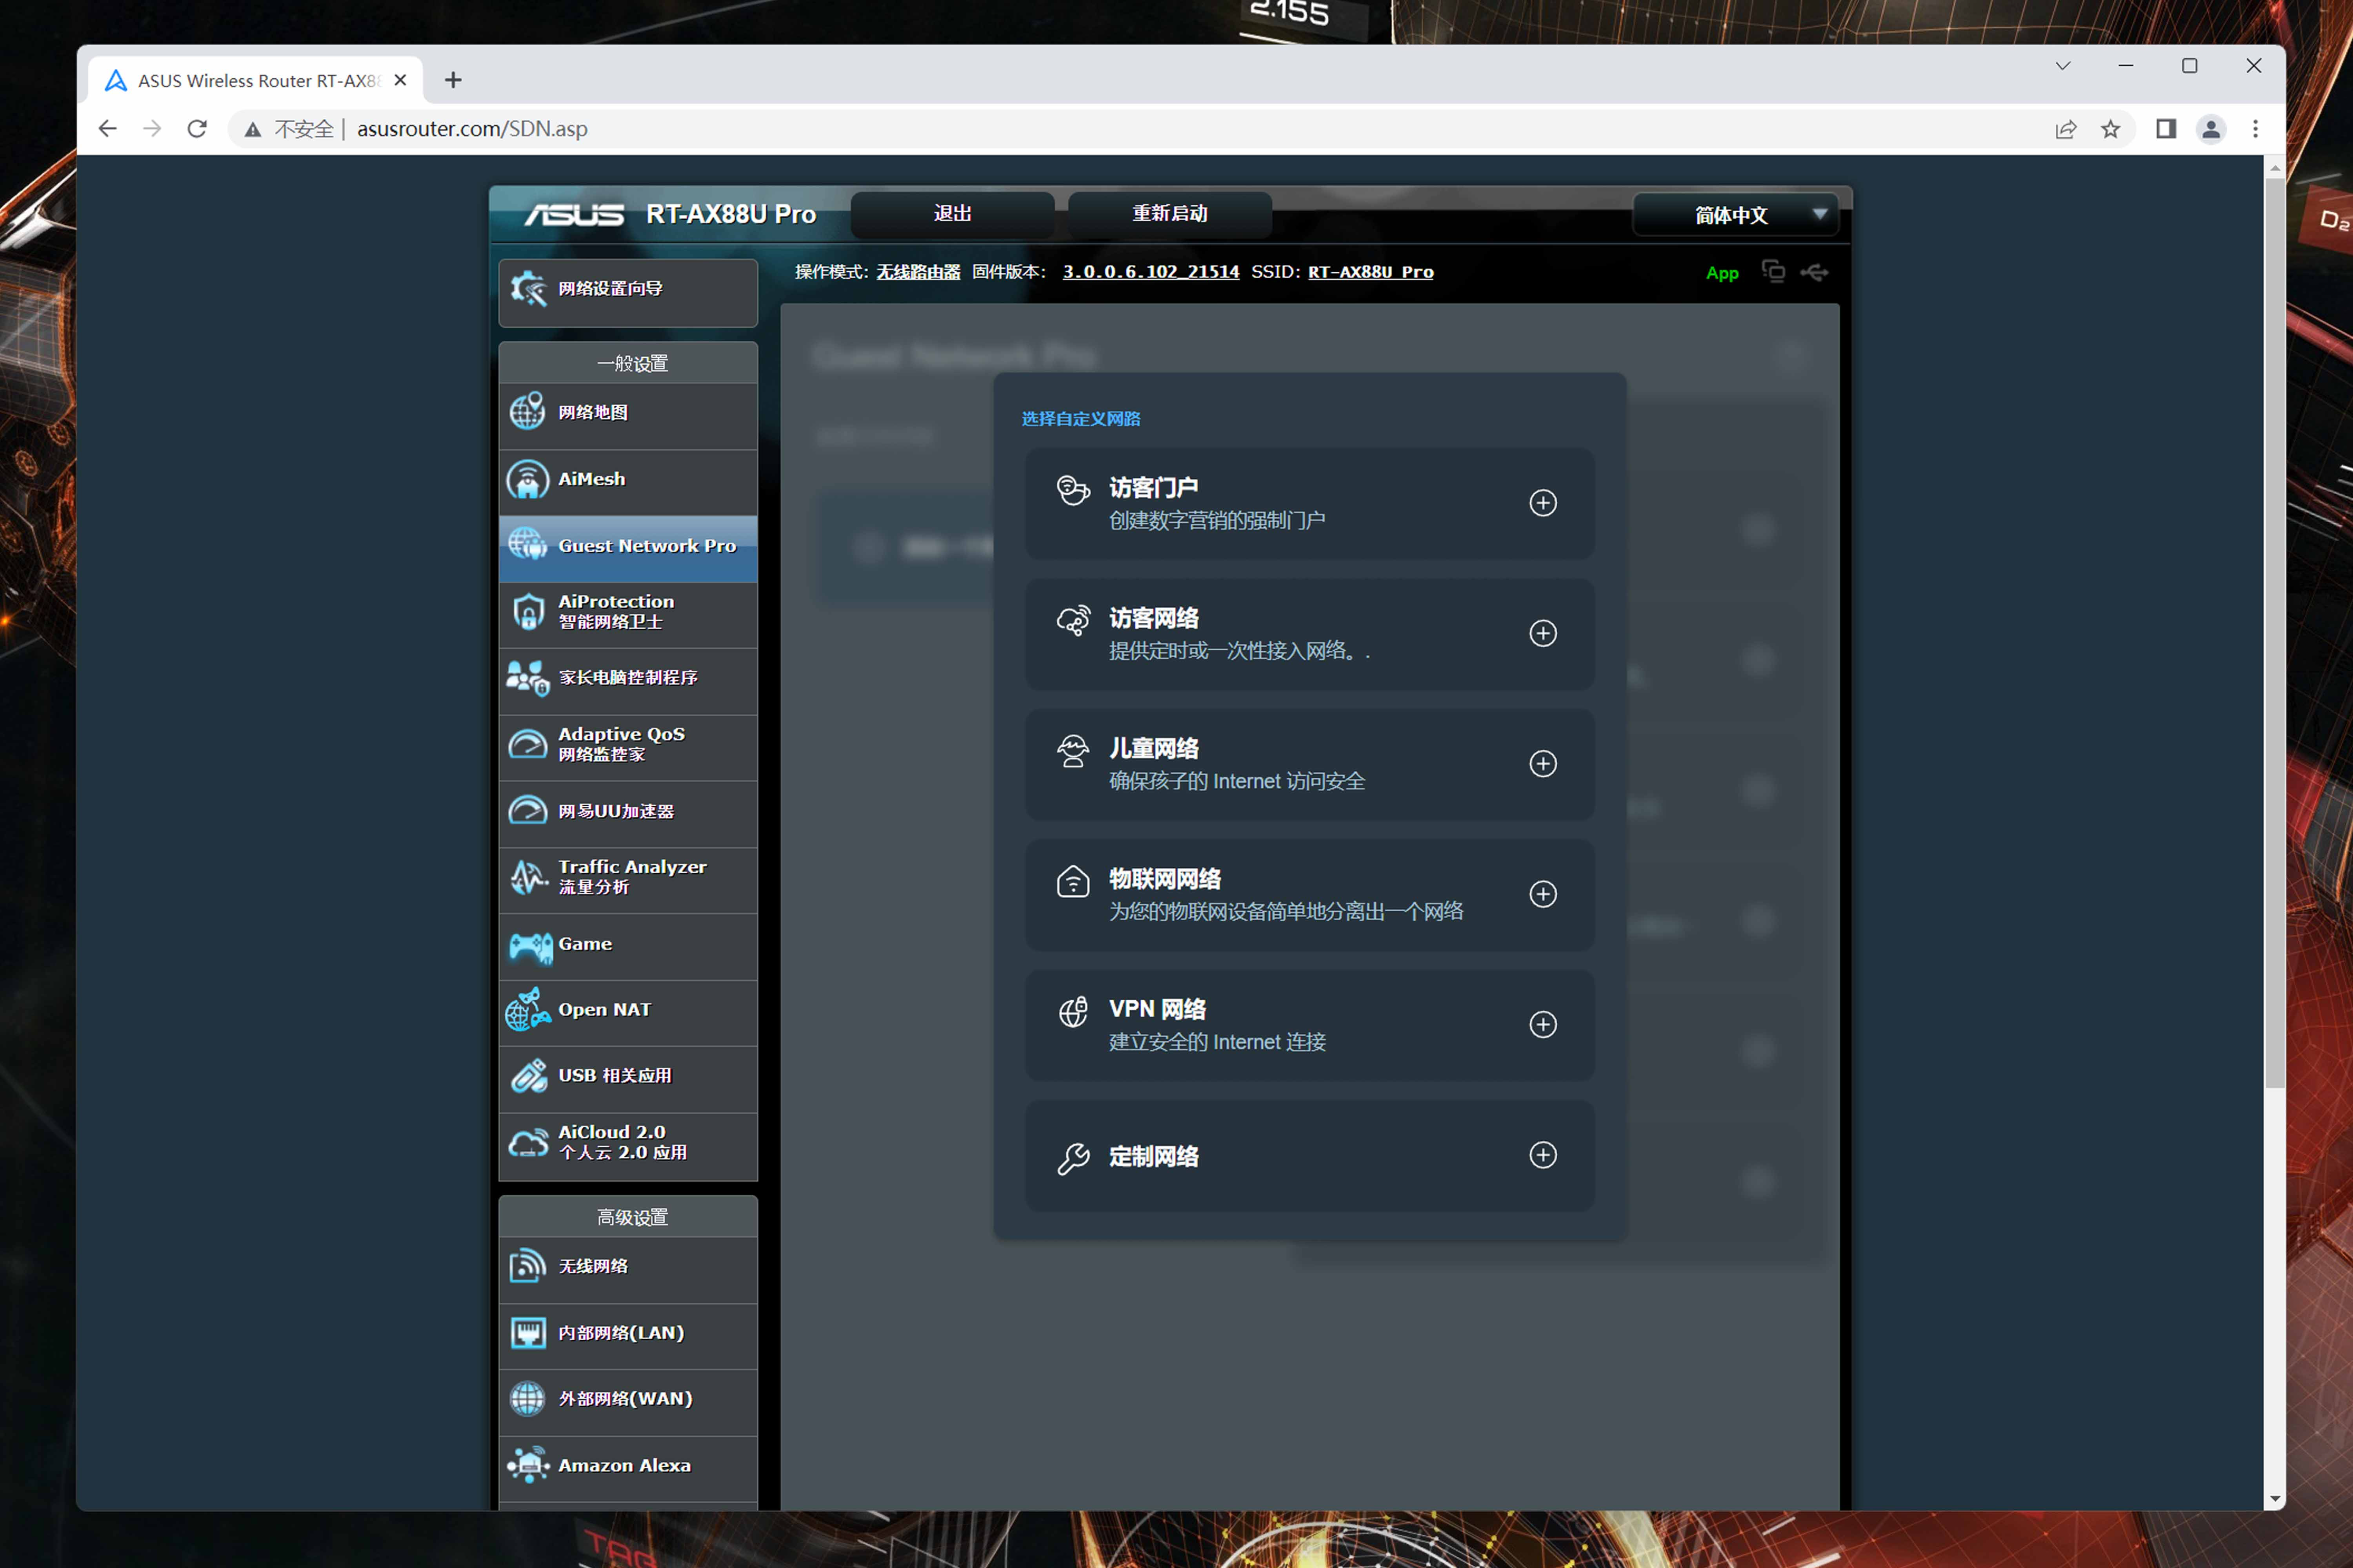The width and height of the screenshot is (2353, 1568).
Task: Open firmware version 3.0.0.6.102_21514 link
Action: coord(1150,272)
